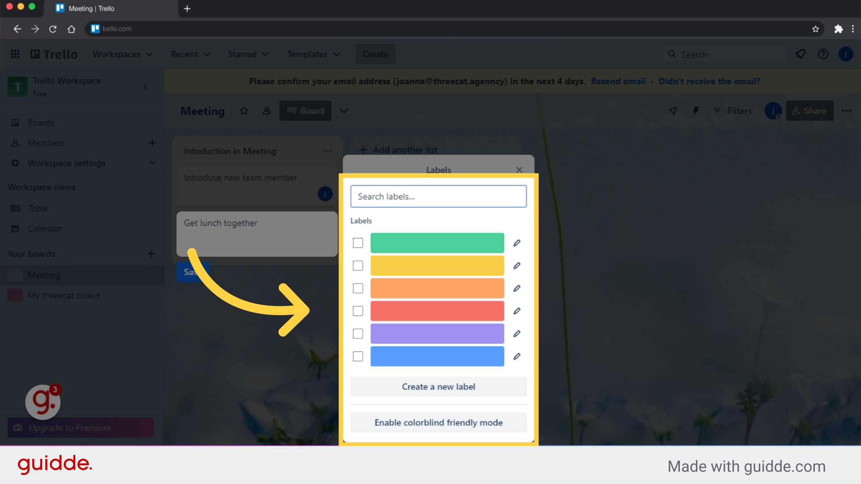This screenshot has width=861, height=484.
Task: Enable colorblind friendly mode
Action: pyautogui.click(x=438, y=422)
